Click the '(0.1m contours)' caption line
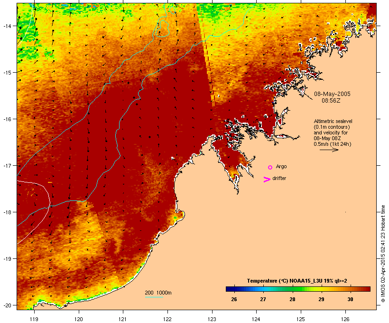 click(x=332, y=127)
